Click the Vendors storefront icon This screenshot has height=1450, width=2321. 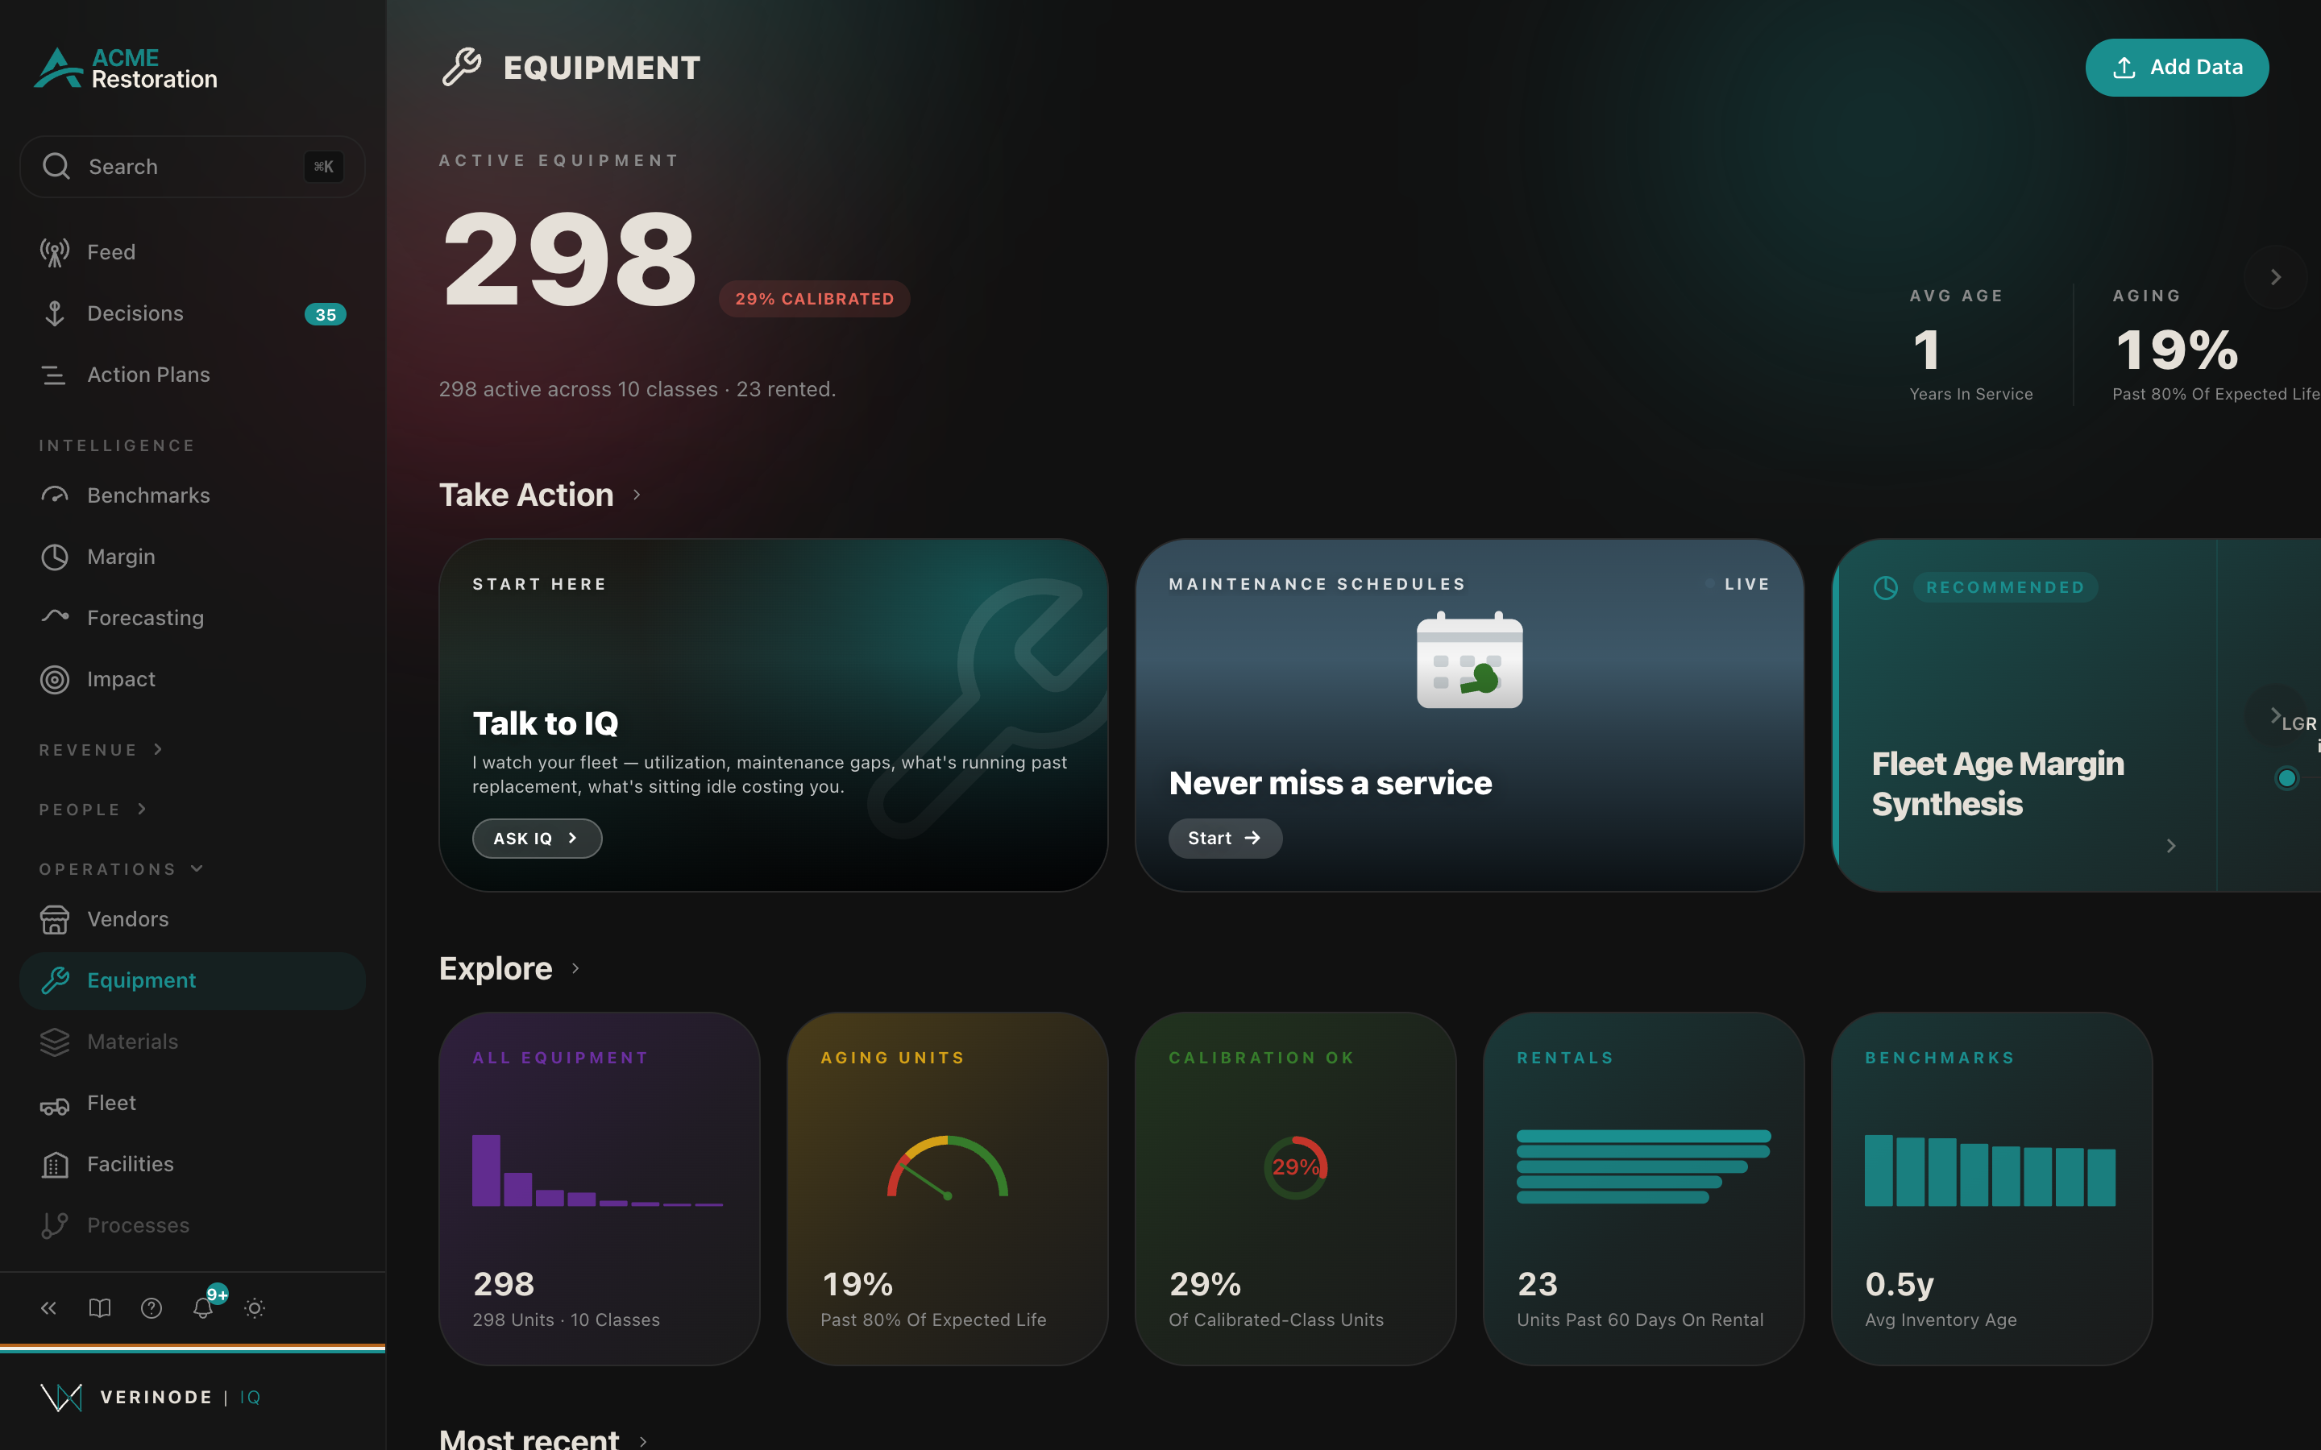(x=55, y=920)
